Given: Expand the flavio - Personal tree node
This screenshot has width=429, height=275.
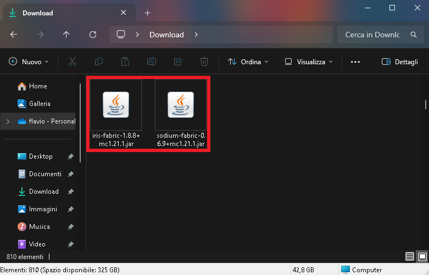Looking at the screenshot, I should (x=8, y=121).
